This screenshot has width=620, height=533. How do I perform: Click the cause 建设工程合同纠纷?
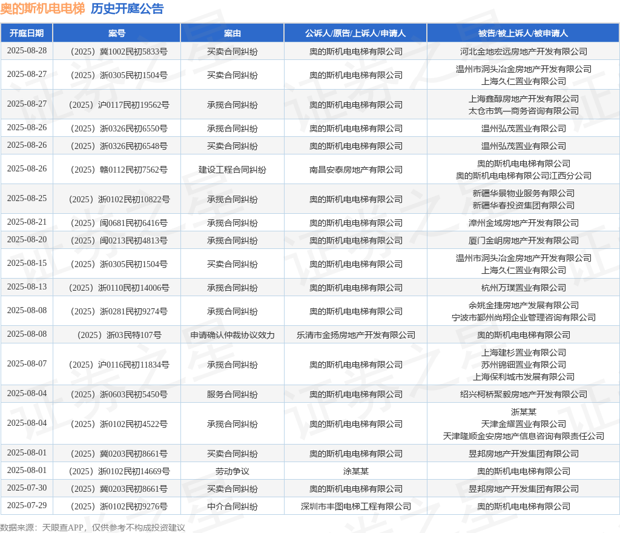pos(232,170)
